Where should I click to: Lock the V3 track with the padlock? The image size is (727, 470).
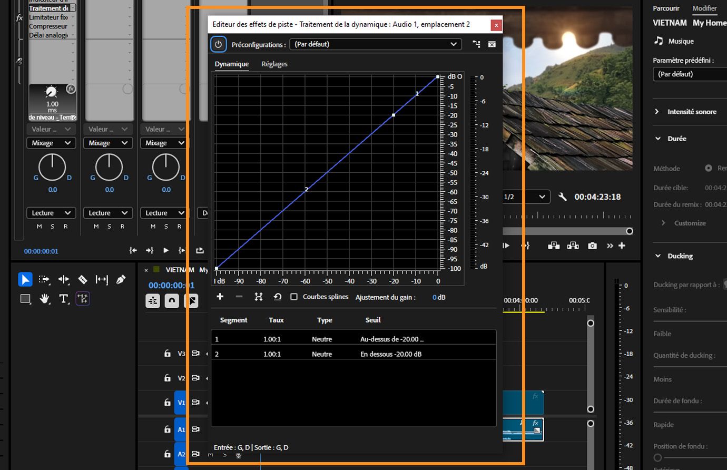[166, 353]
